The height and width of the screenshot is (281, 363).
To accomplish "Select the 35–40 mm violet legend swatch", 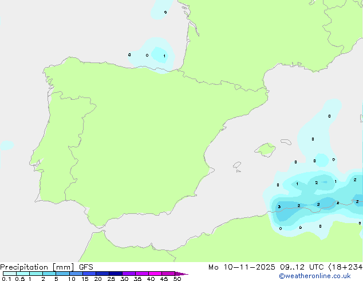I will 142,274.
